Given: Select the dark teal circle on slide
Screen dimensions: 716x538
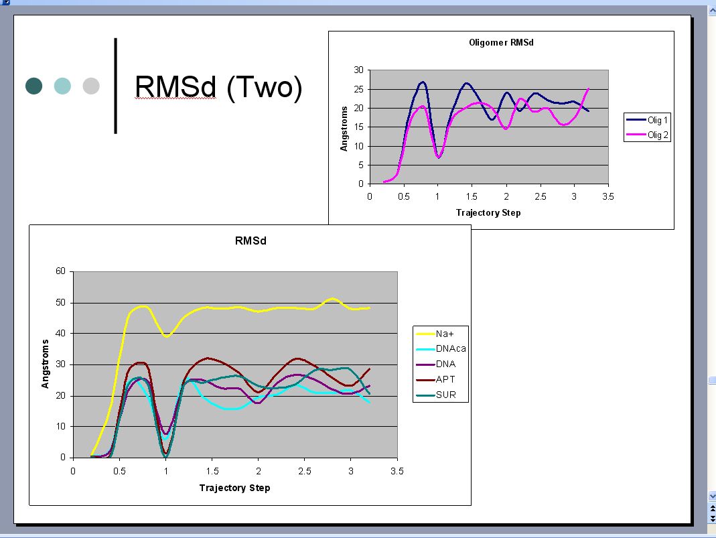Looking at the screenshot, I should point(33,86).
